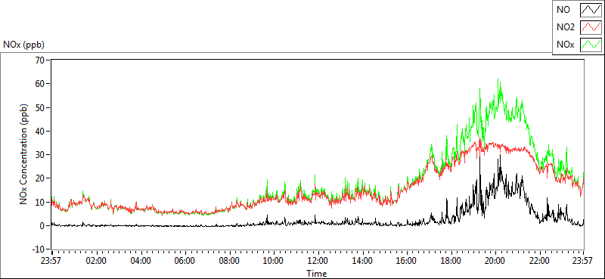
Task: Click the 60 value on the y-axis
Action: pos(39,84)
